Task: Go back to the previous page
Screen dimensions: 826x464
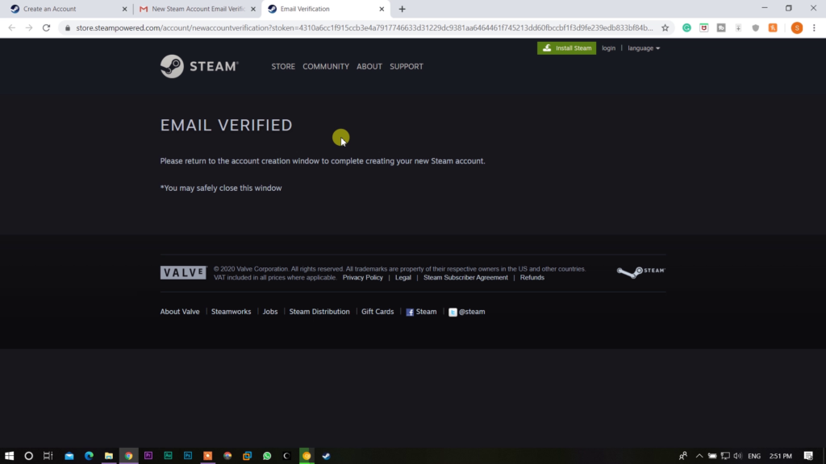Action: click(11, 28)
